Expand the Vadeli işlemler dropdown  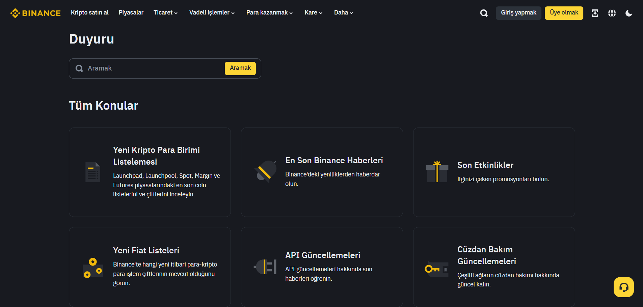click(212, 12)
